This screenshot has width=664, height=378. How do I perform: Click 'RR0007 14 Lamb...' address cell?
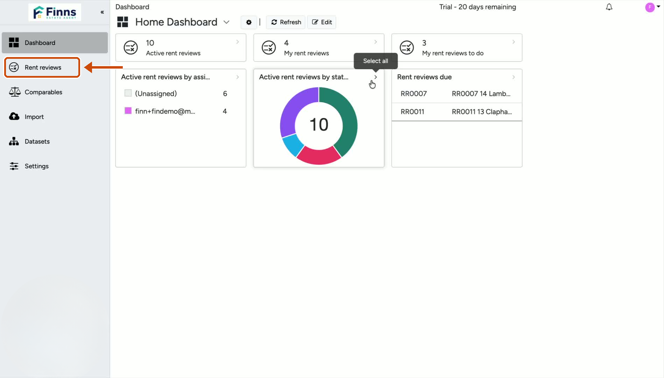[x=481, y=93]
